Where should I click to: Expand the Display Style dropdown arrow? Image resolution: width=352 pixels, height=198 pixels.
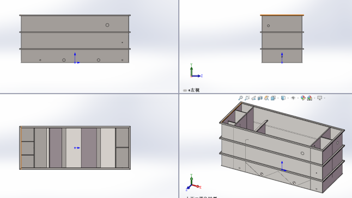point(288,98)
